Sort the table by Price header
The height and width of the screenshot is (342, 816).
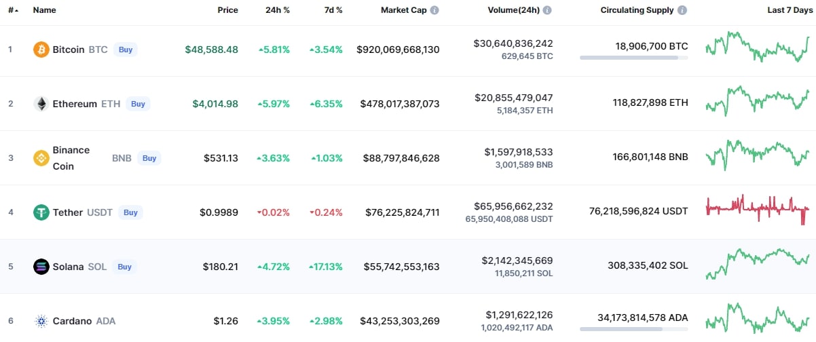click(x=227, y=10)
